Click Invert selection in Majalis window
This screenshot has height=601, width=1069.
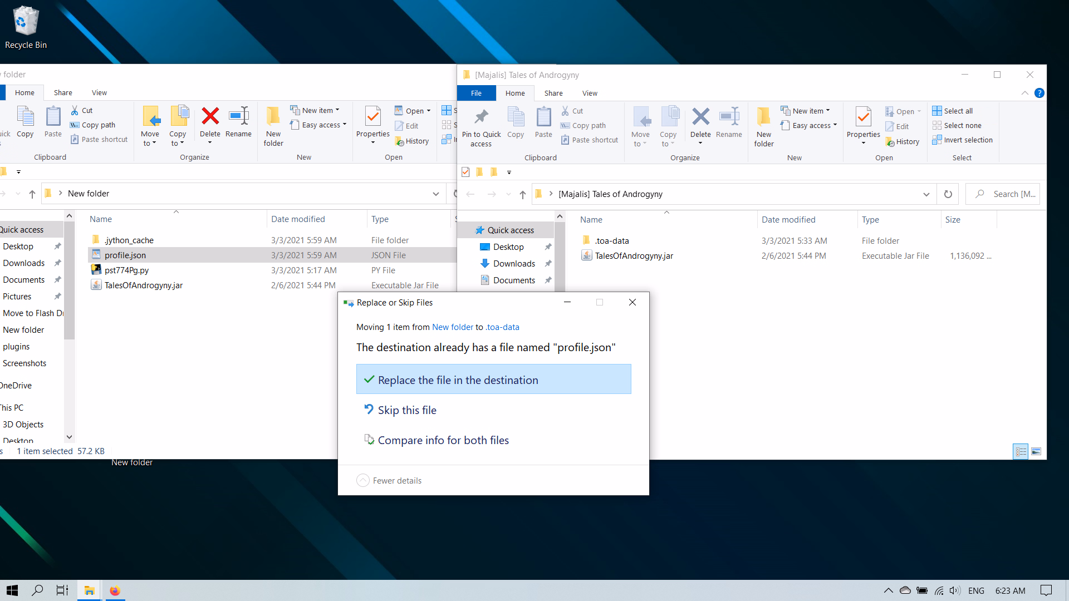[x=963, y=140]
